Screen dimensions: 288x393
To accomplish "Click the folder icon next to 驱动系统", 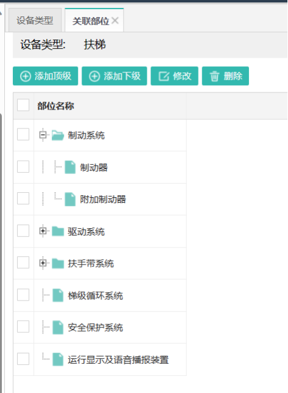I will (58, 231).
